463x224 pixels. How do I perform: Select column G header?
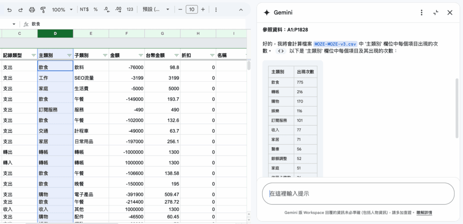coord(162,33)
